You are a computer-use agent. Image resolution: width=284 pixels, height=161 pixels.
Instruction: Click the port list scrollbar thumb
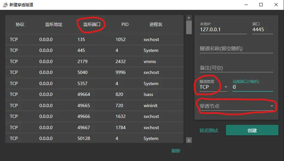pyautogui.click(x=189, y=27)
